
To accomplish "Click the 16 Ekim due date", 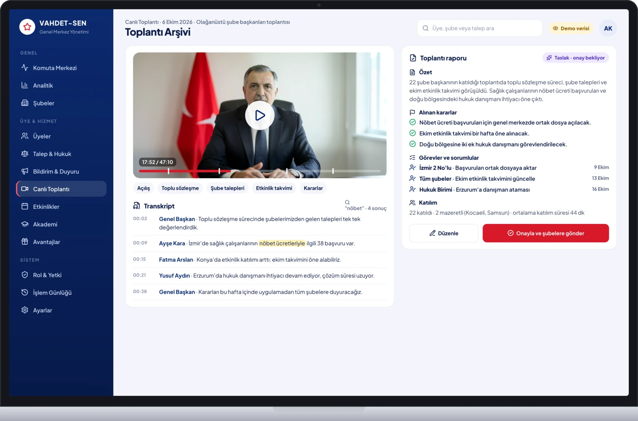I will click(600, 189).
